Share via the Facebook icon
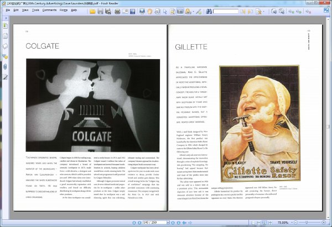 point(133,12)
